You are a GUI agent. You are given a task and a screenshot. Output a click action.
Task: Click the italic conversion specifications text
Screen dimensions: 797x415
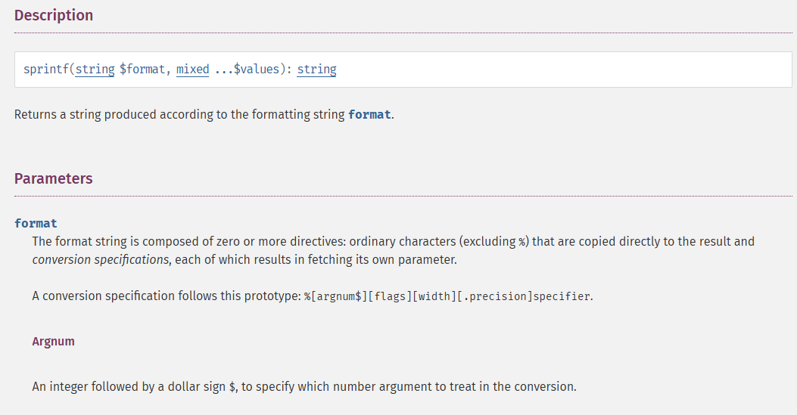[x=100, y=259]
